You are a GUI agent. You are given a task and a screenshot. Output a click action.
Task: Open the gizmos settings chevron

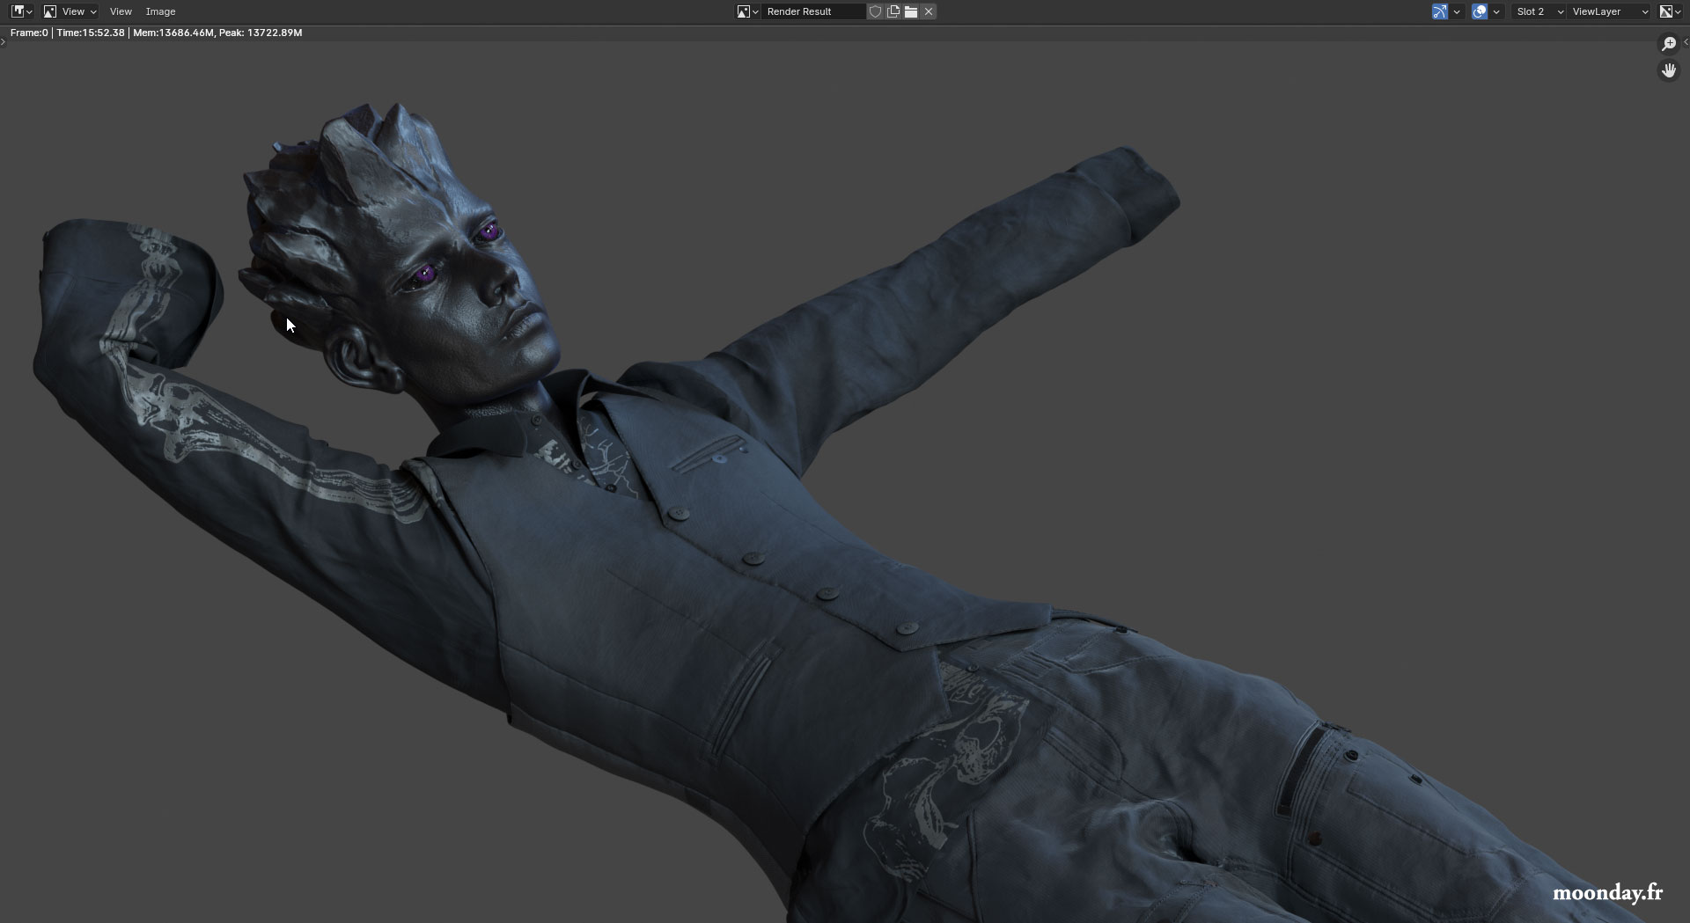1458,11
